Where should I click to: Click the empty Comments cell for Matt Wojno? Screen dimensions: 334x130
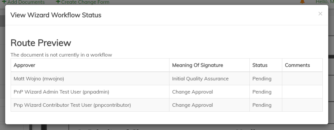pyautogui.click(x=302, y=79)
